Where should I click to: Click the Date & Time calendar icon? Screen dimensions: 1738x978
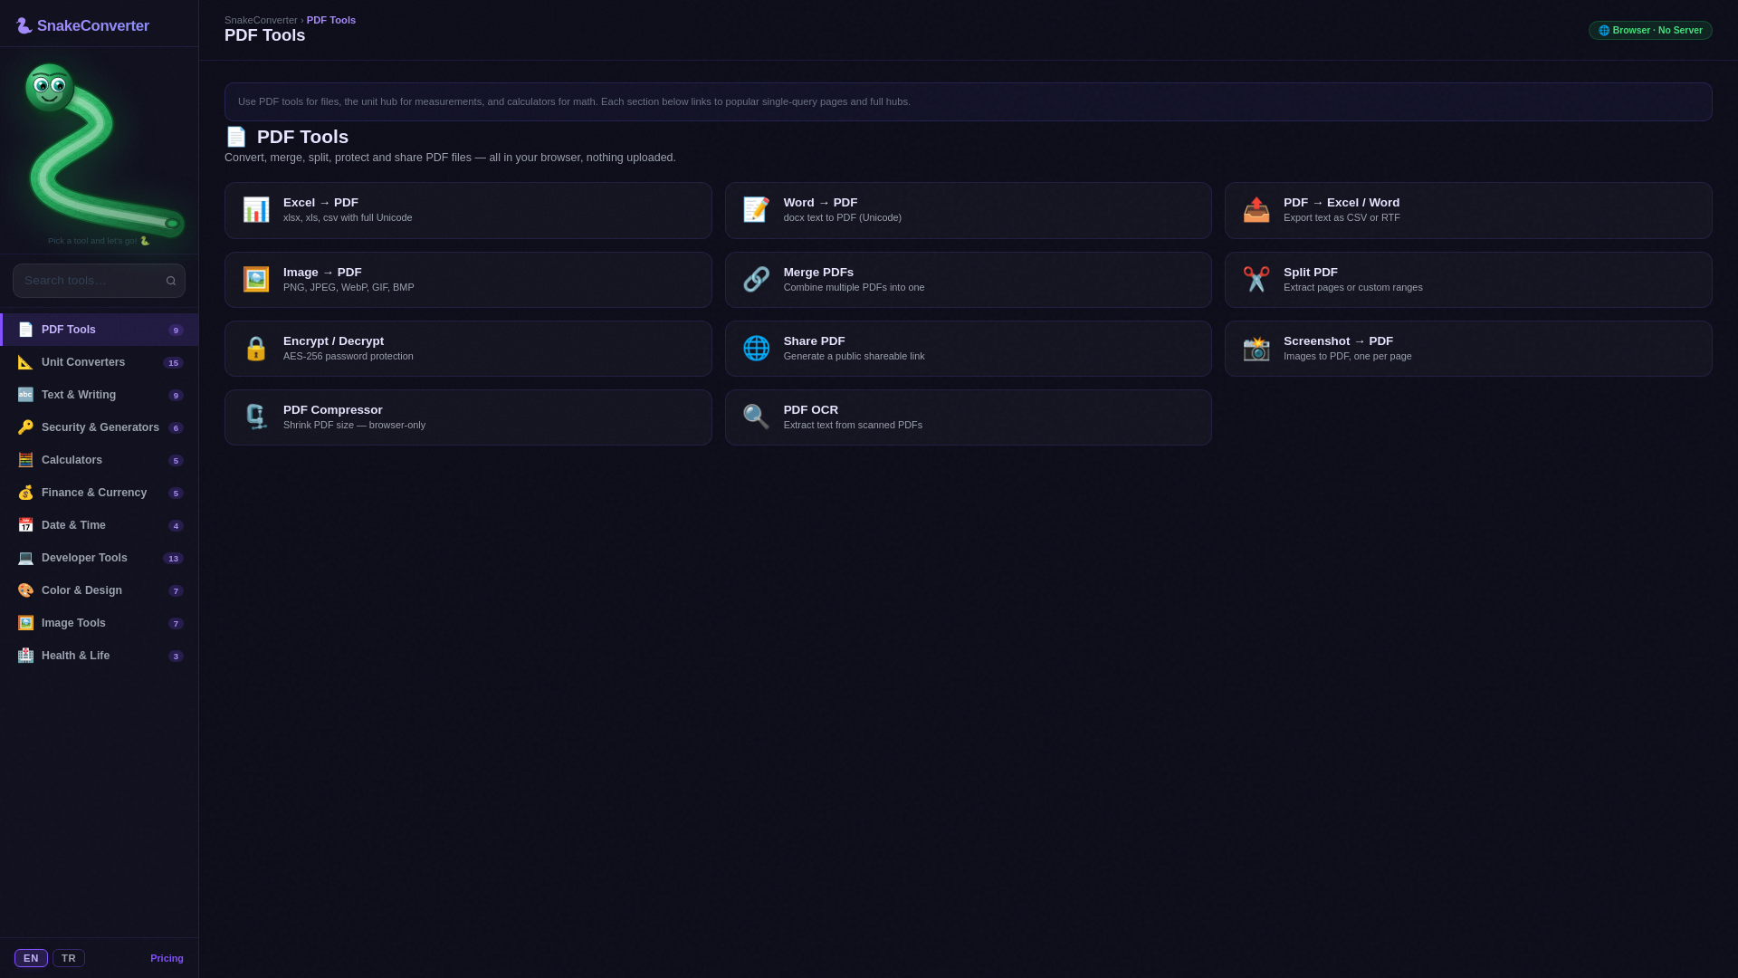pos(25,525)
